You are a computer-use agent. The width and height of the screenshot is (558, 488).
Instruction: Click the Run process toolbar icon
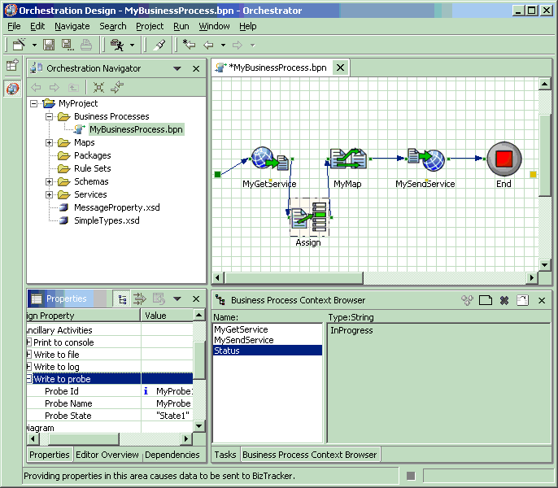click(x=117, y=45)
